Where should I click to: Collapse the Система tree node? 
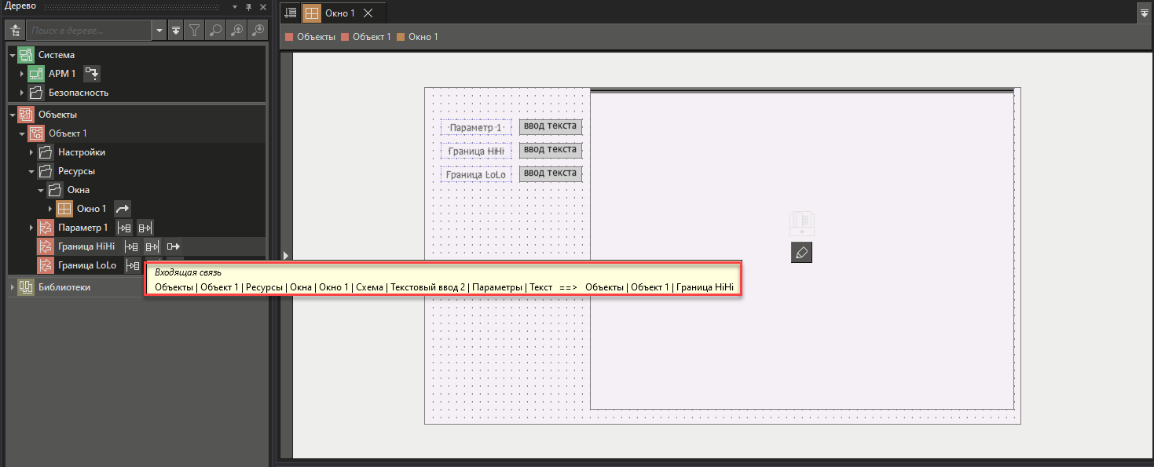[13, 55]
